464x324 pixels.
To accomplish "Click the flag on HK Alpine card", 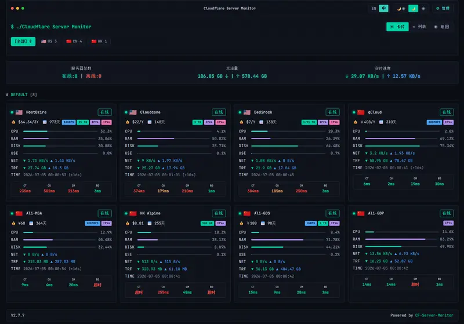I will 133,213.
